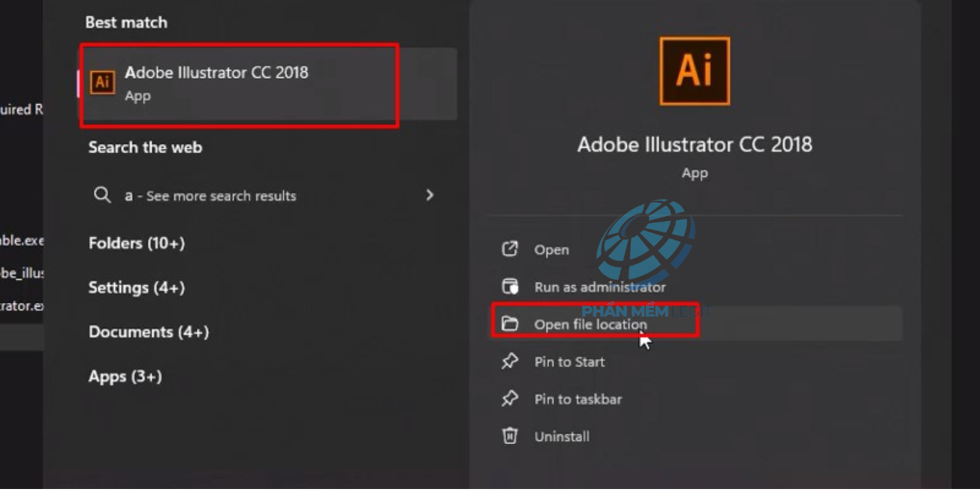The height and width of the screenshot is (492, 980).
Task: Expand the Folders (10+) results group
Action: pyautogui.click(x=137, y=243)
